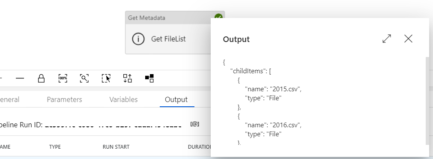433x159 pixels.
Task: Click the black squares layout icon
Action: click(x=149, y=78)
